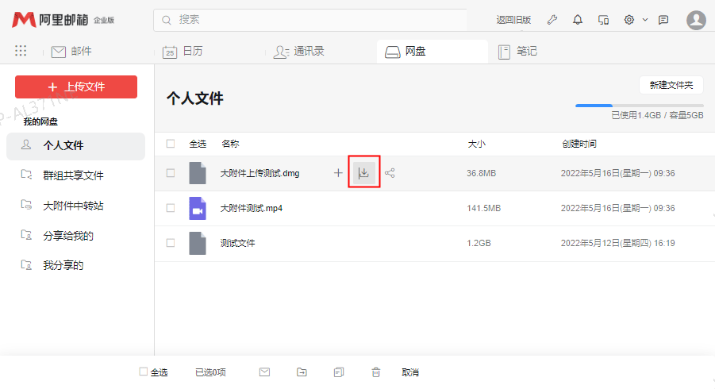Click the file name 测试文件
Viewport: 715px width, 389px height.
(x=237, y=243)
